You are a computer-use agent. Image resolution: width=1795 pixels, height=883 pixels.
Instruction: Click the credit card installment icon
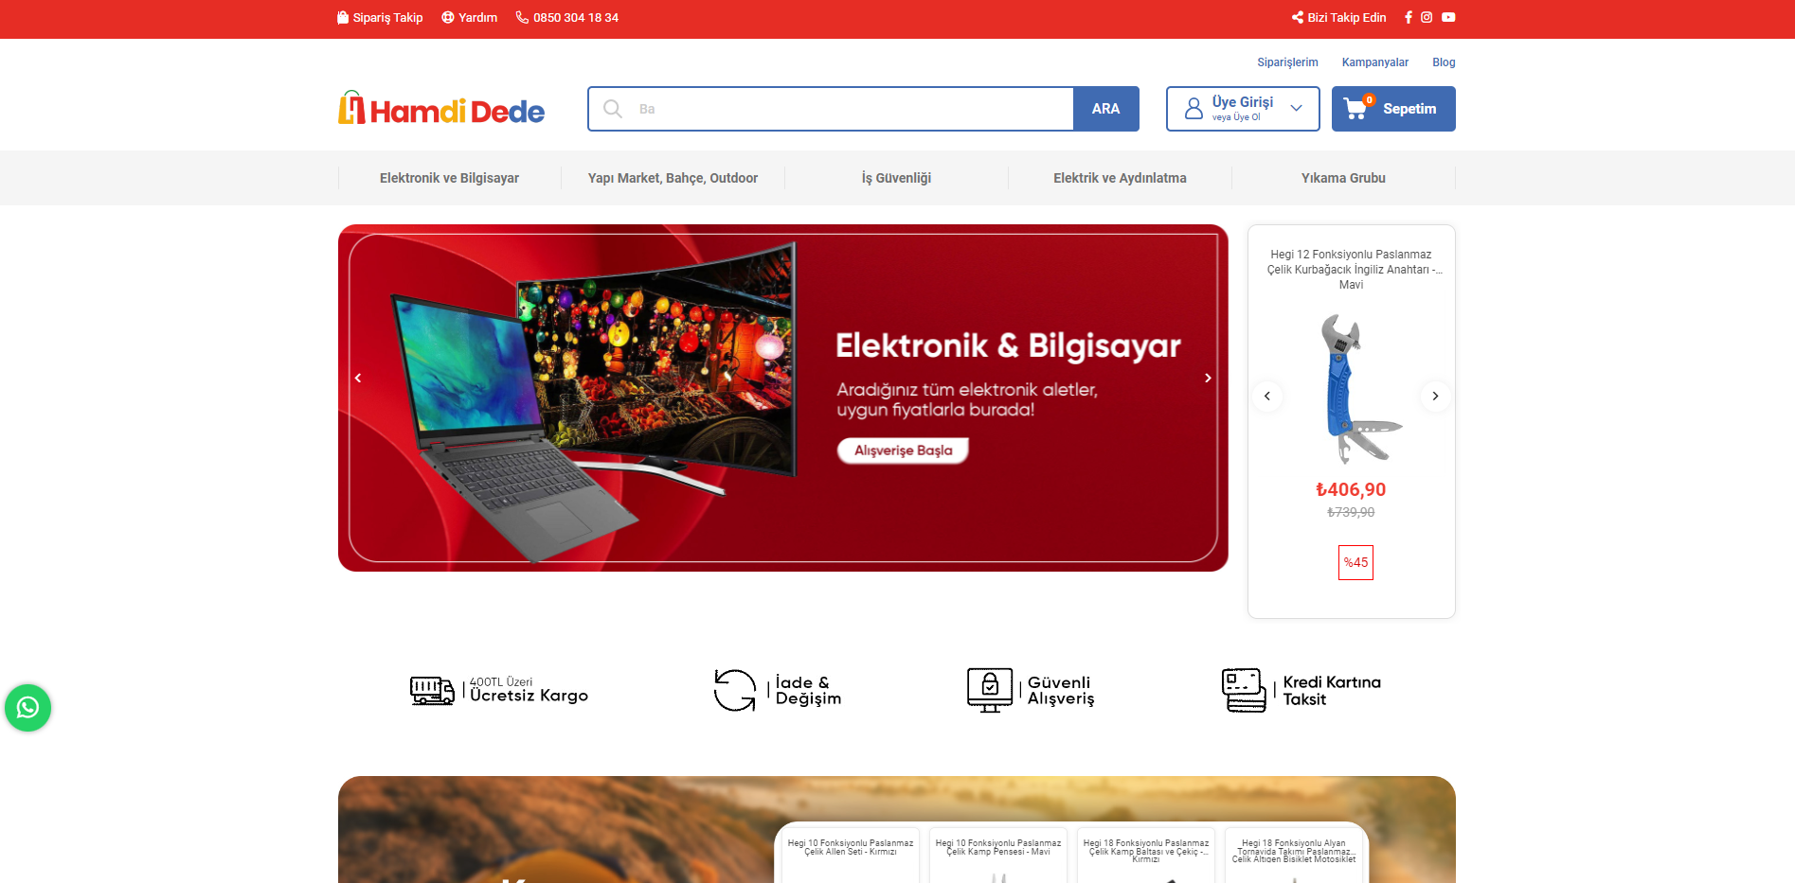tap(1244, 690)
